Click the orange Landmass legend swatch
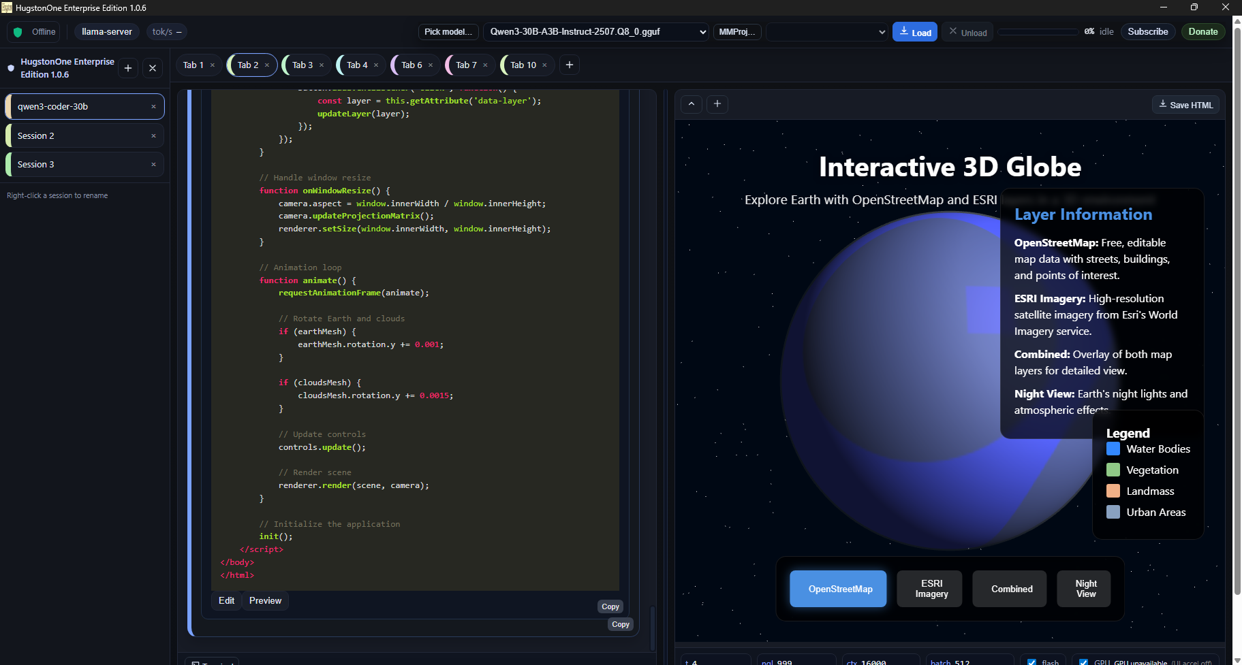The image size is (1242, 665). (1113, 491)
